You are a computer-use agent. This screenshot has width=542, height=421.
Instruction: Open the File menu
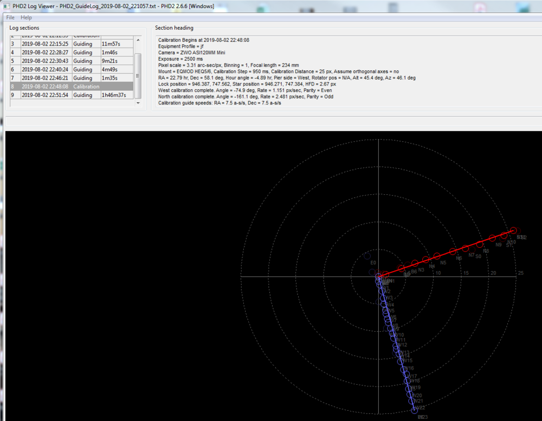tap(10, 17)
